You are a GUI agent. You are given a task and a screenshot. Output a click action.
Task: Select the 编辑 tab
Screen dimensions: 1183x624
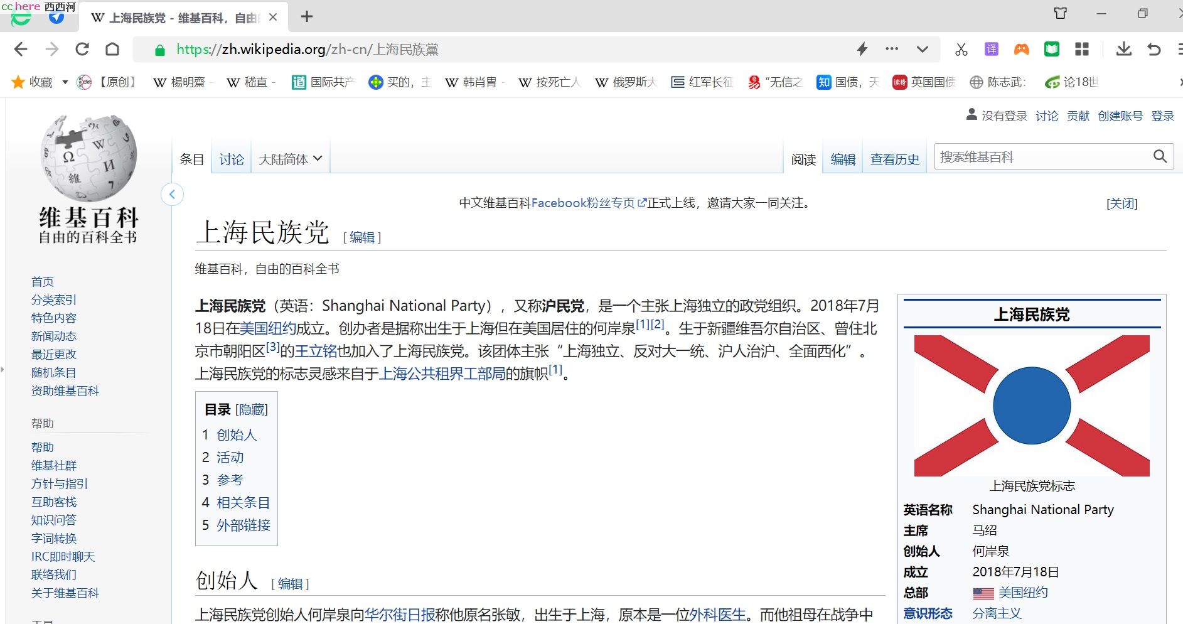(x=843, y=159)
